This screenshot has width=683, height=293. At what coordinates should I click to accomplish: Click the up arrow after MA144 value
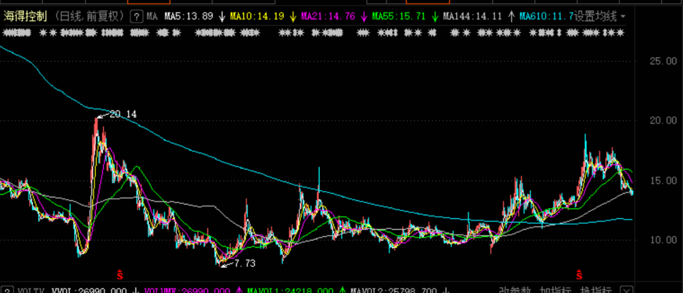(510, 17)
